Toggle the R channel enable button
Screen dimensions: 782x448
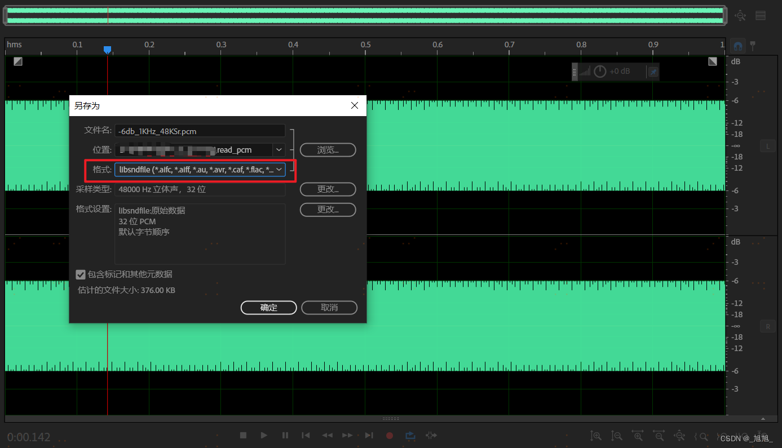[x=768, y=326]
